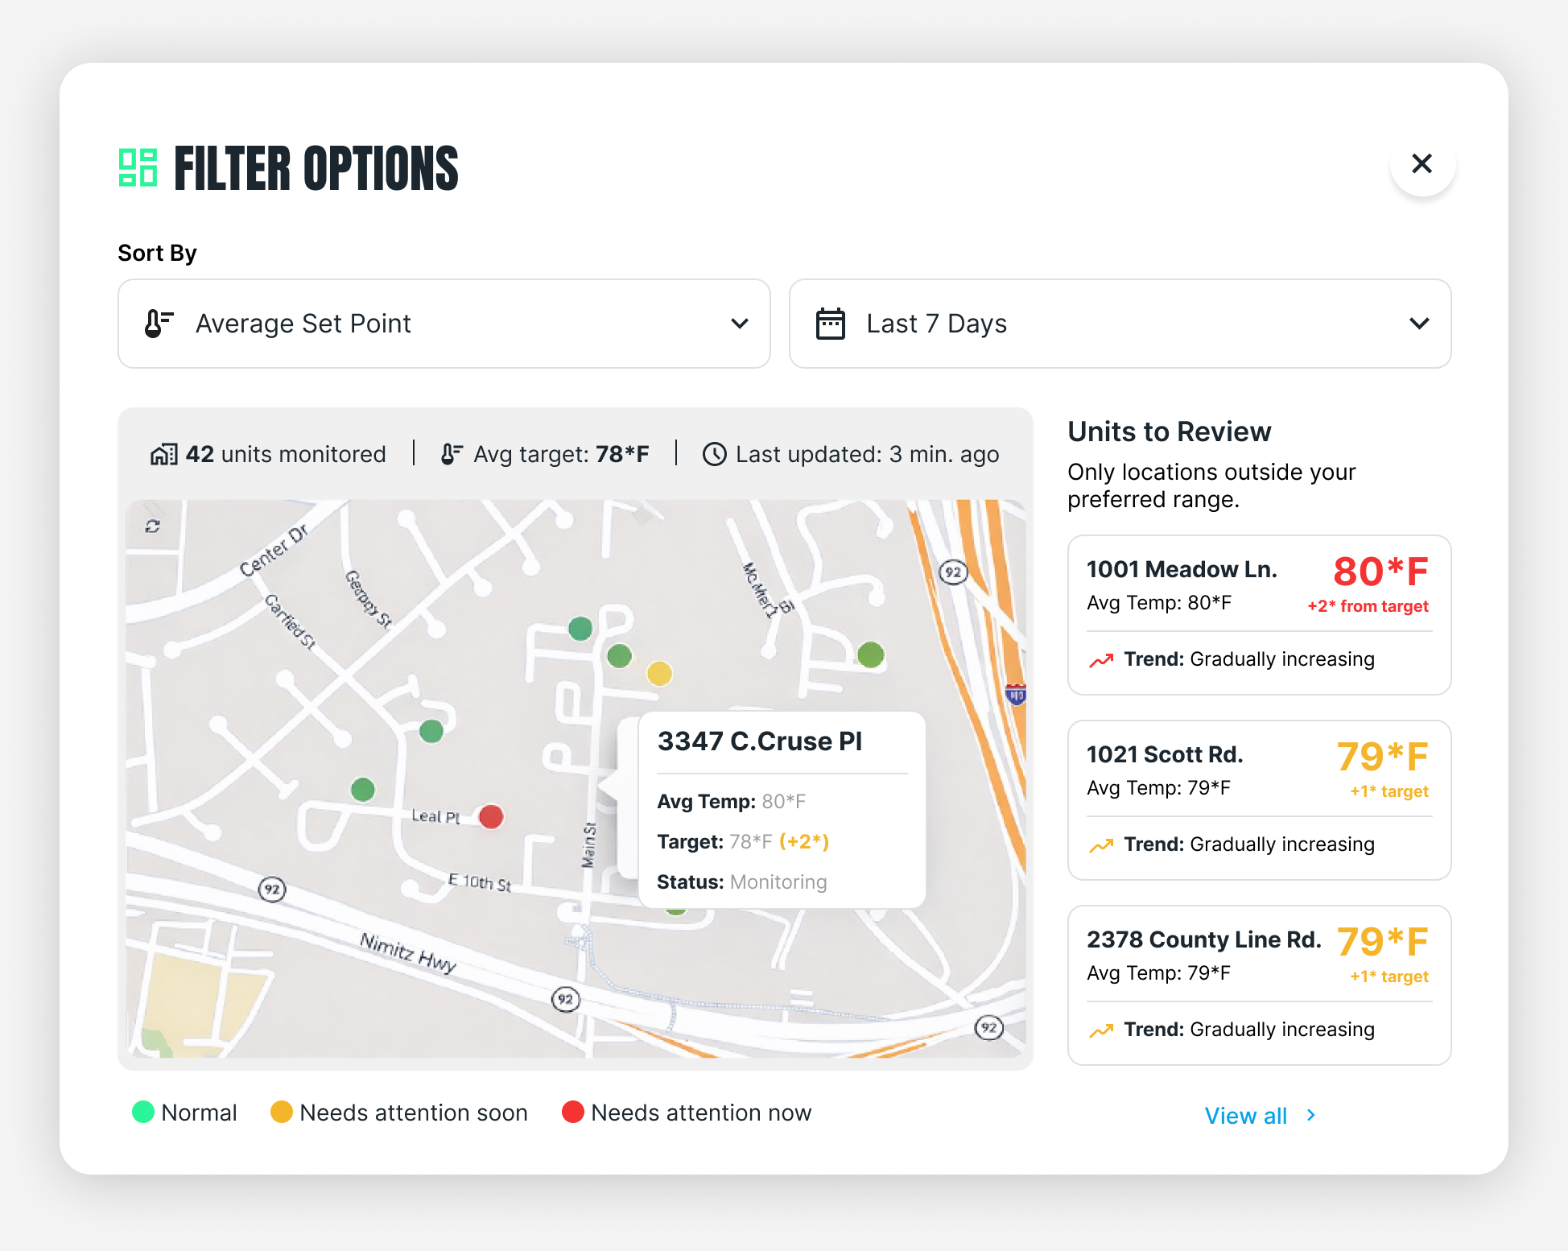Click the clock icon beside Last updated
The image size is (1568, 1251).
point(714,454)
